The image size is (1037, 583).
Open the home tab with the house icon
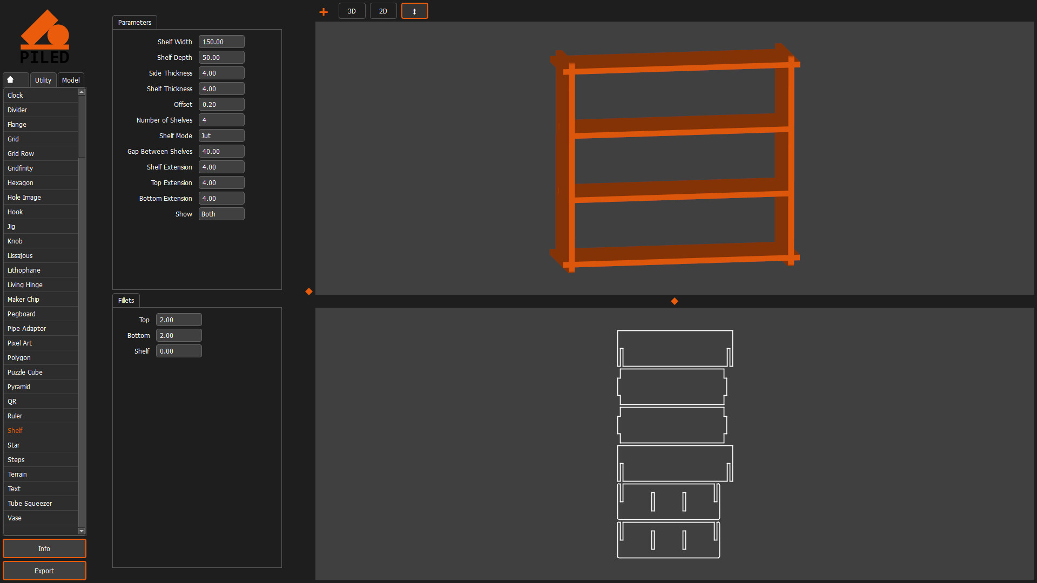pos(15,79)
